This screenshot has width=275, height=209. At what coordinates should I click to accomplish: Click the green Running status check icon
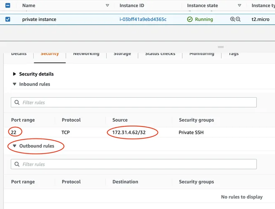pos(190,19)
